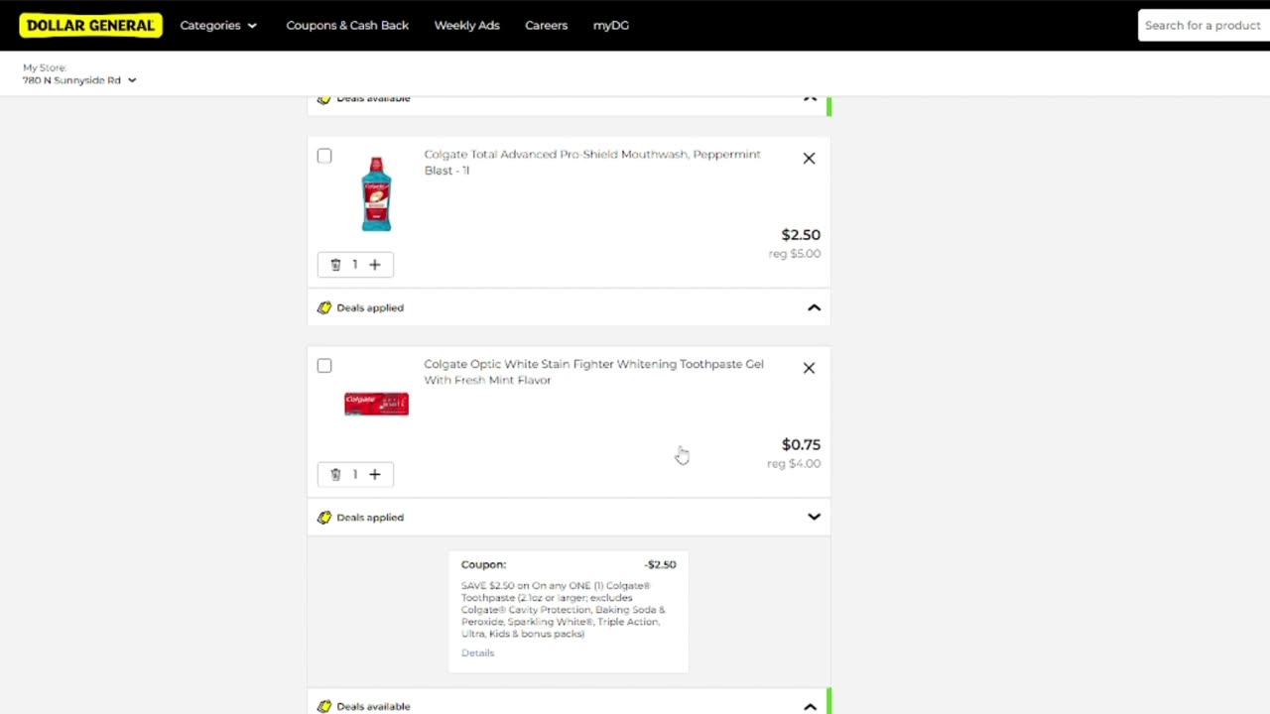The width and height of the screenshot is (1270, 714).
Task: Select the Colgate Optic White toothpaste checkbox
Action: coord(324,366)
